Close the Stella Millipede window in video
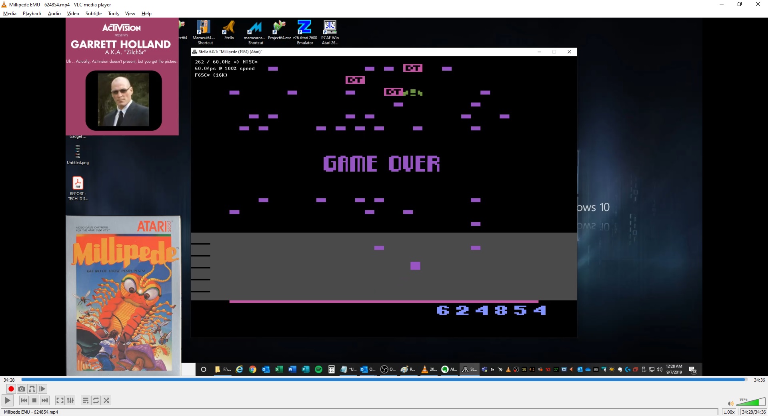768x416 pixels. click(x=569, y=52)
